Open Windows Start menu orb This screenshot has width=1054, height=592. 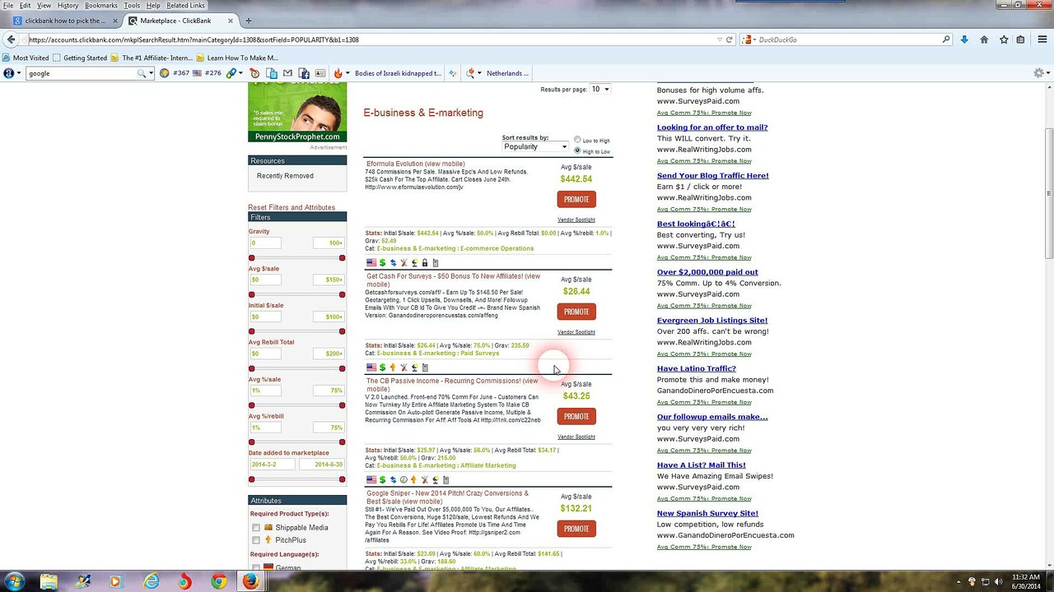(x=16, y=581)
